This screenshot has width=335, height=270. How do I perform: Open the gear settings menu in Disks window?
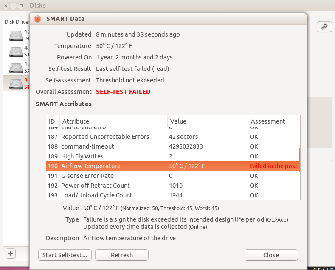pos(324,27)
